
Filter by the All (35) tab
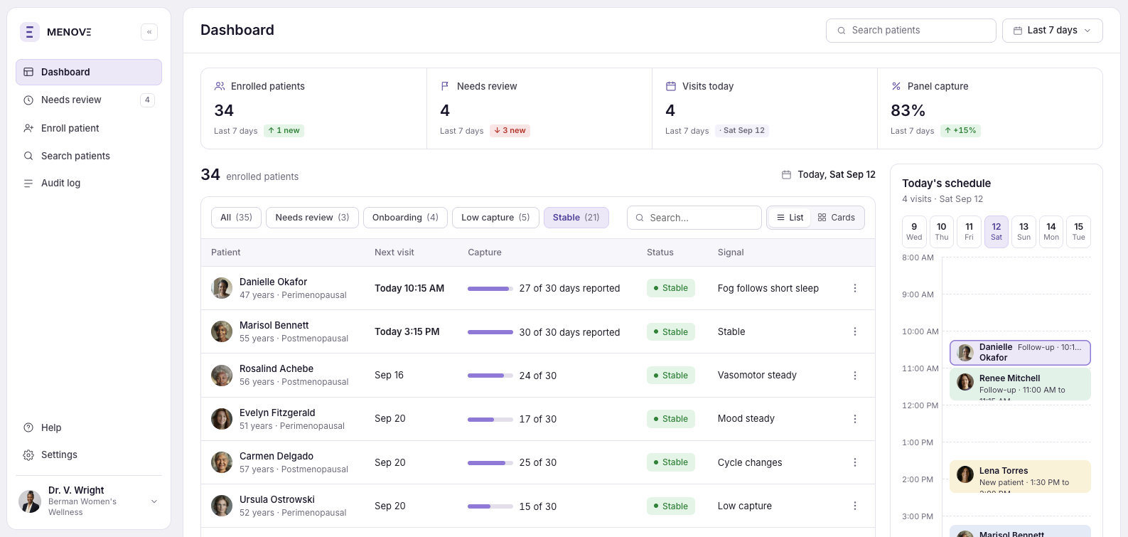pyautogui.click(x=236, y=218)
